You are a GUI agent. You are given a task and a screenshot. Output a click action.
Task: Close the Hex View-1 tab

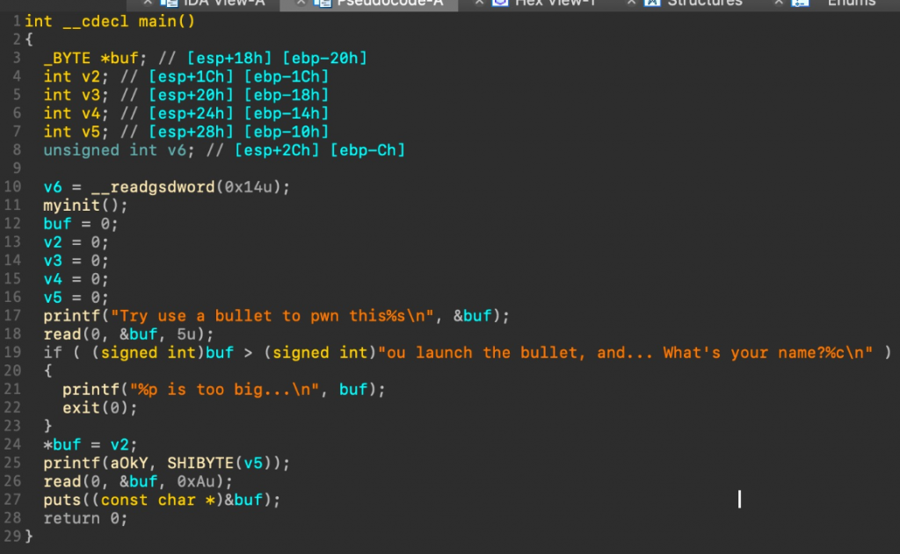tap(478, 4)
